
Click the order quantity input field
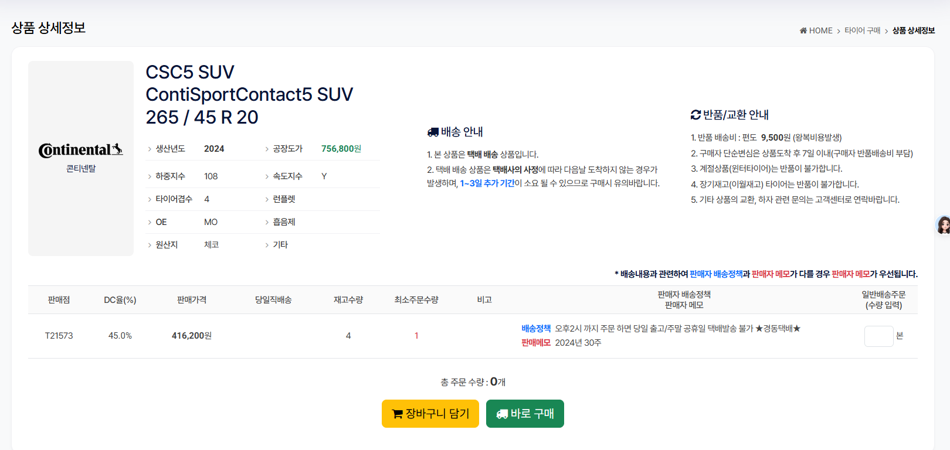coord(878,336)
